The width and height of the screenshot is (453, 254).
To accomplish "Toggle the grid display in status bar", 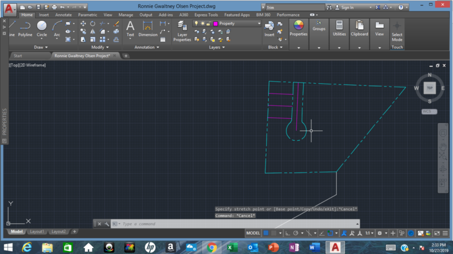I will [266, 233].
